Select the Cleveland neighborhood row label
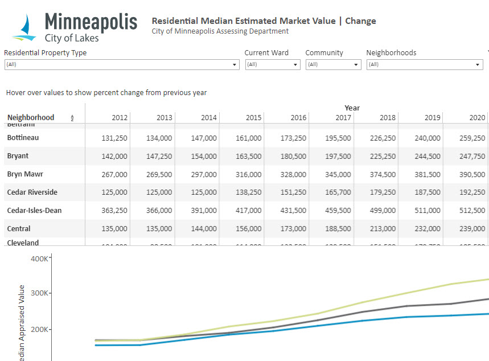489x361 pixels. click(x=23, y=243)
